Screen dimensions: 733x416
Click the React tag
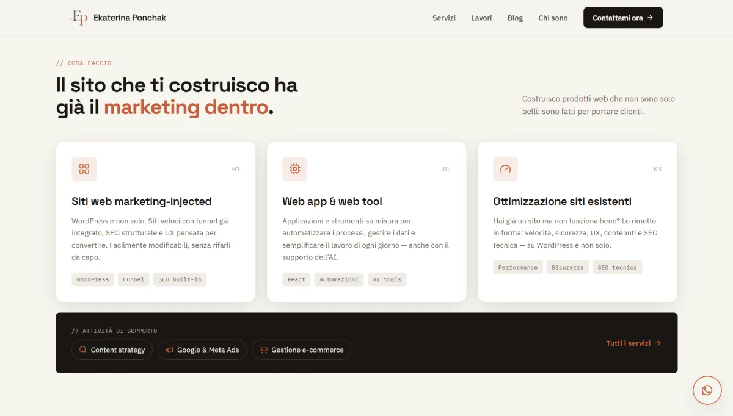296,279
